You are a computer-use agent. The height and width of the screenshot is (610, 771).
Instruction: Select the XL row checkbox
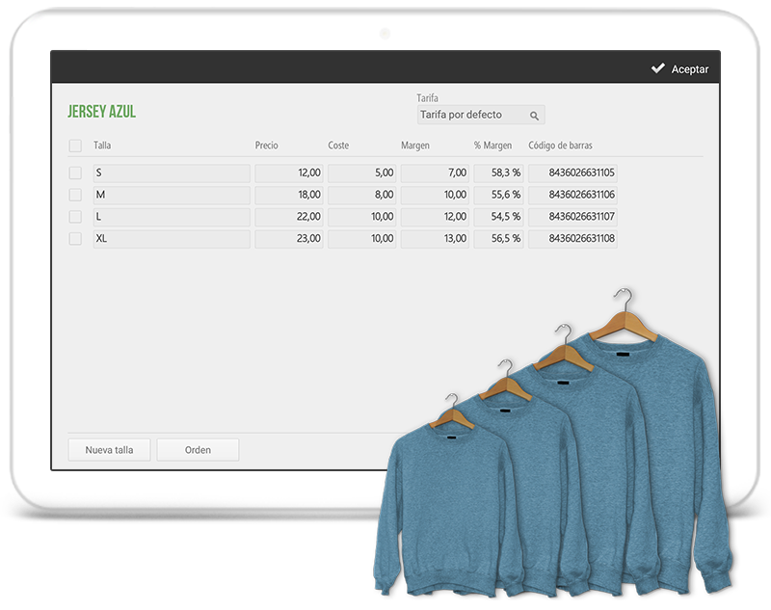pos(75,239)
